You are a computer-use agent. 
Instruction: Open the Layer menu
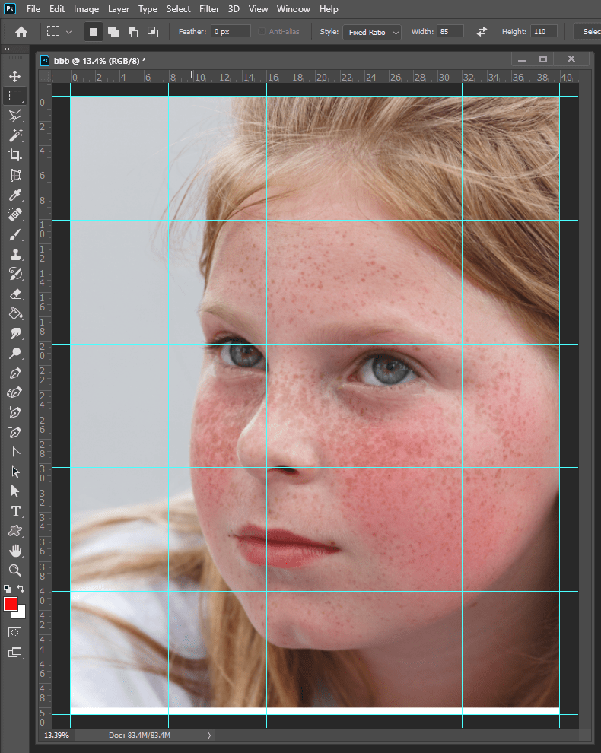pos(118,9)
